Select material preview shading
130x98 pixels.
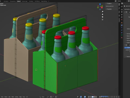click(94, 97)
